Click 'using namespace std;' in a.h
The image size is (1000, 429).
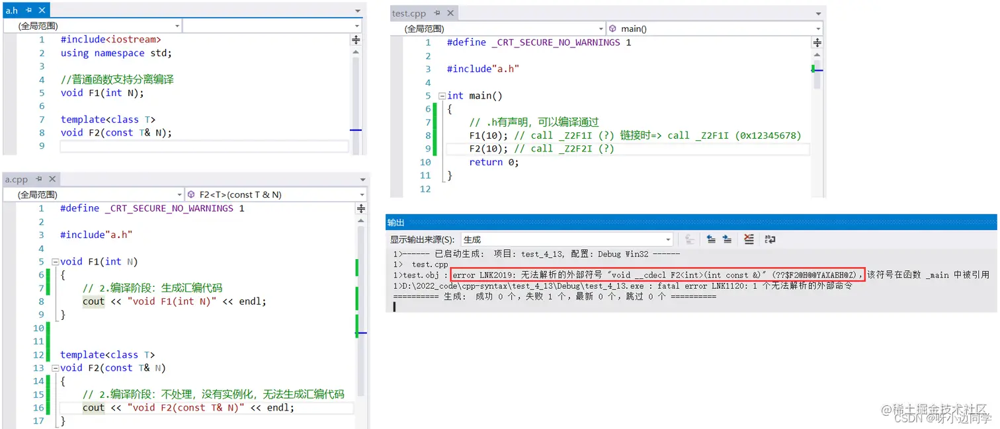point(116,53)
